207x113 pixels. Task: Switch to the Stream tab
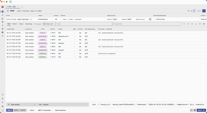coord(15,24)
